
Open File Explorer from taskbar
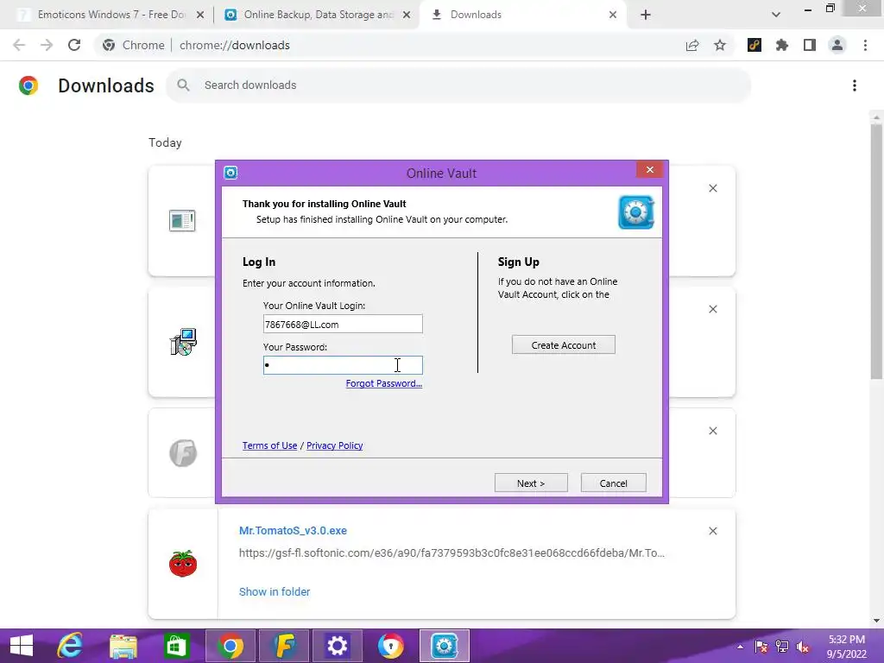tap(123, 646)
